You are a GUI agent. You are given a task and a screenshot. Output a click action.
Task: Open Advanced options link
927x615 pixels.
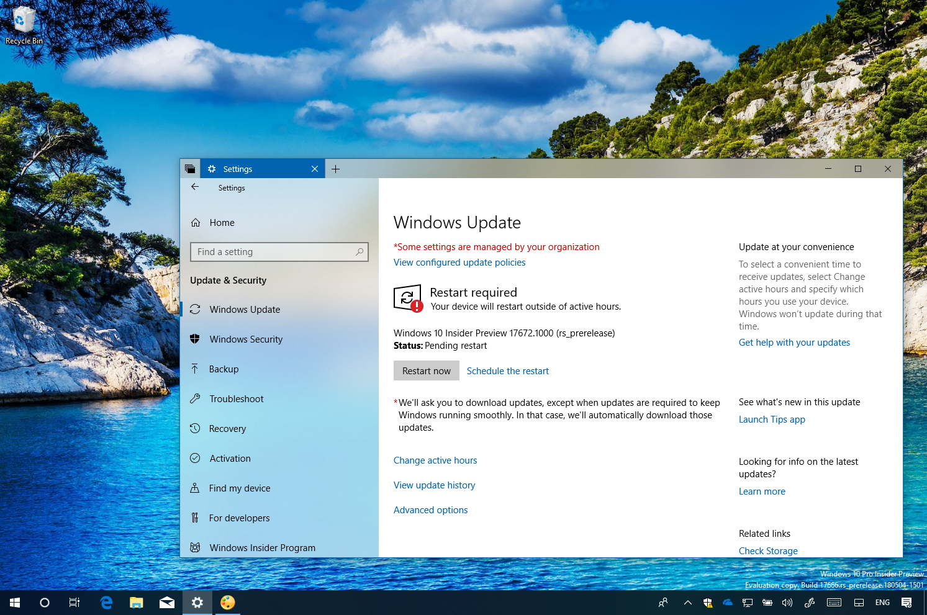point(430,510)
